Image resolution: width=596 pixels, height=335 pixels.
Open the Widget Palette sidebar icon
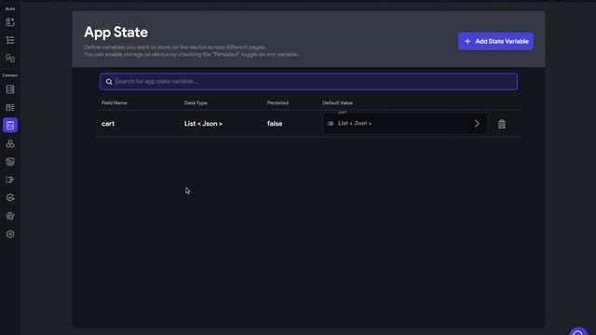click(x=10, y=22)
